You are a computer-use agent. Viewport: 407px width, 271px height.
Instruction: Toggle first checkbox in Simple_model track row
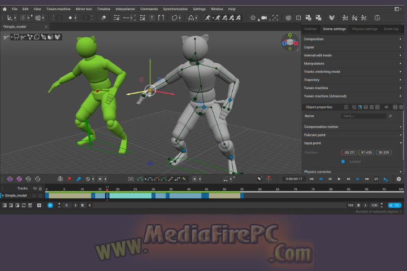pos(34,195)
